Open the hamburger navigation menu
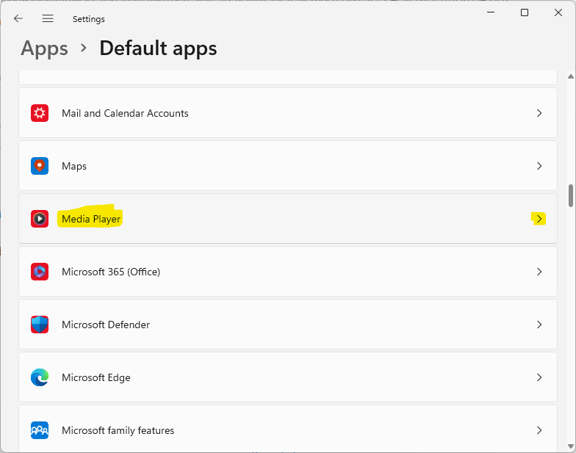Image resolution: width=576 pixels, height=453 pixels. [x=48, y=18]
